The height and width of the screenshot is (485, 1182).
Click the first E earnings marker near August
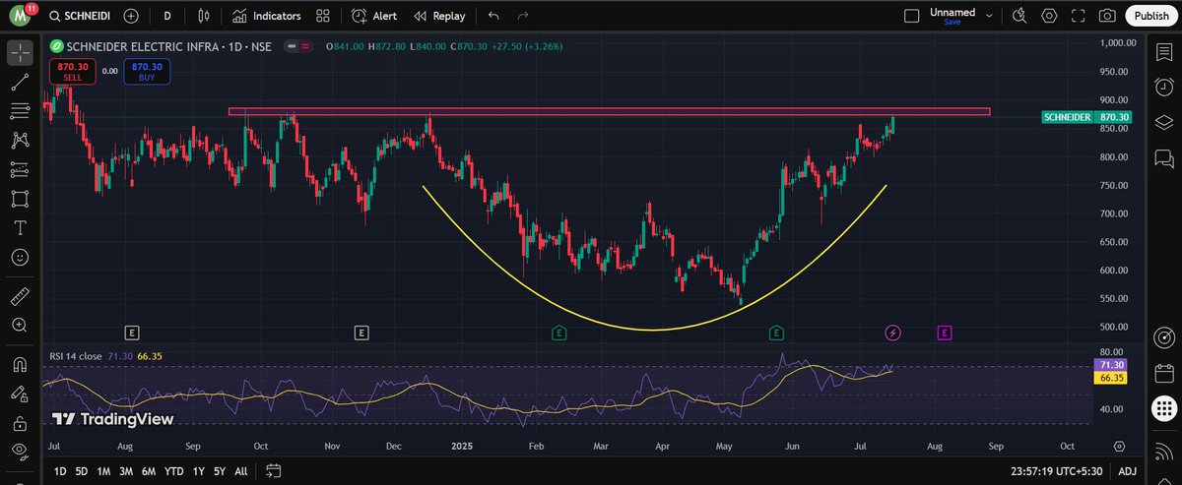coord(132,333)
